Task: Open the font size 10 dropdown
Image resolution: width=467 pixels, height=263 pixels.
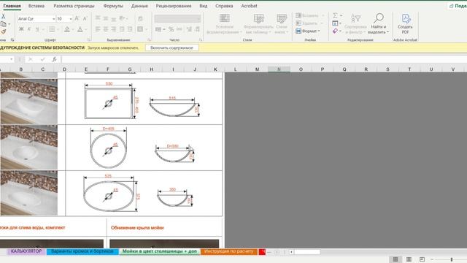Action: click(71, 19)
